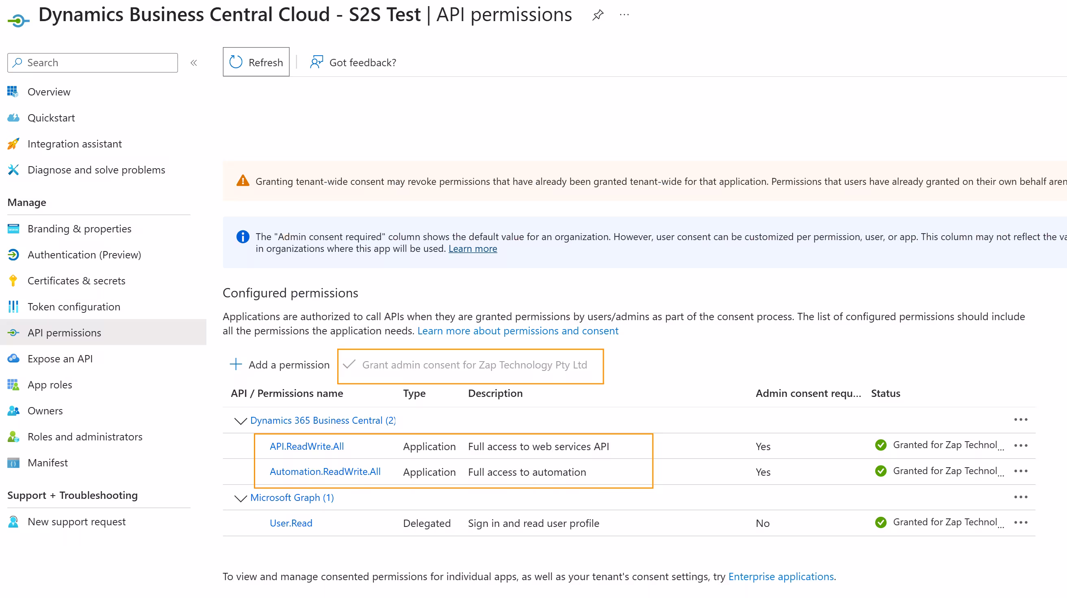Image resolution: width=1067 pixels, height=598 pixels.
Task: Pin the API permissions page
Action: point(598,15)
